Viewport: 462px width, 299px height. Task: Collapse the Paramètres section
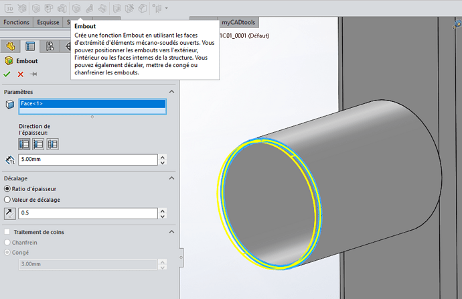click(x=171, y=92)
